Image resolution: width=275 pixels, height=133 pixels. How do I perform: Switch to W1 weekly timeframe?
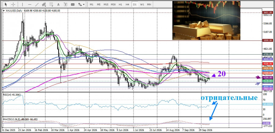pos(142,5)
